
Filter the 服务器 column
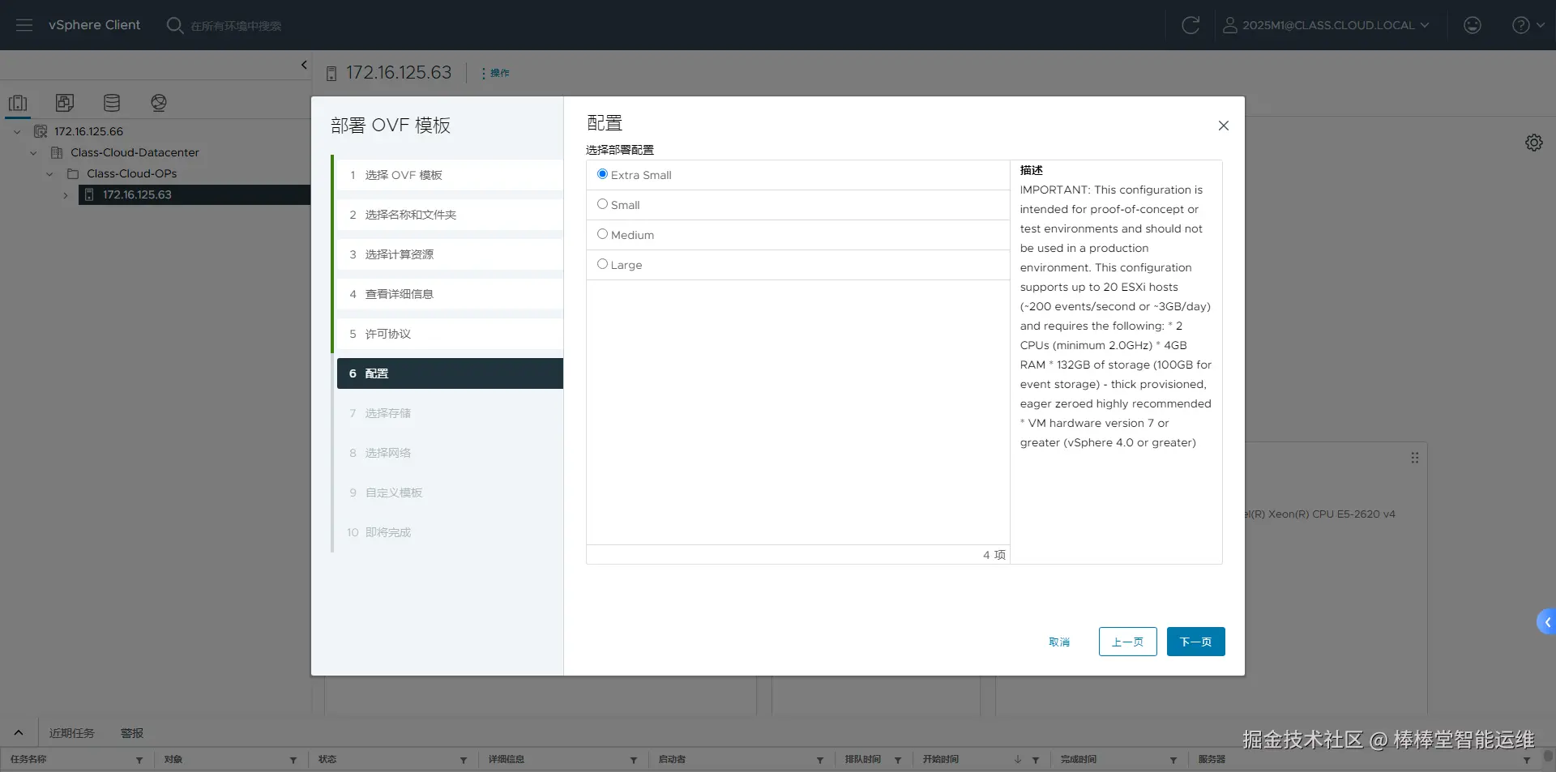pos(1527,760)
